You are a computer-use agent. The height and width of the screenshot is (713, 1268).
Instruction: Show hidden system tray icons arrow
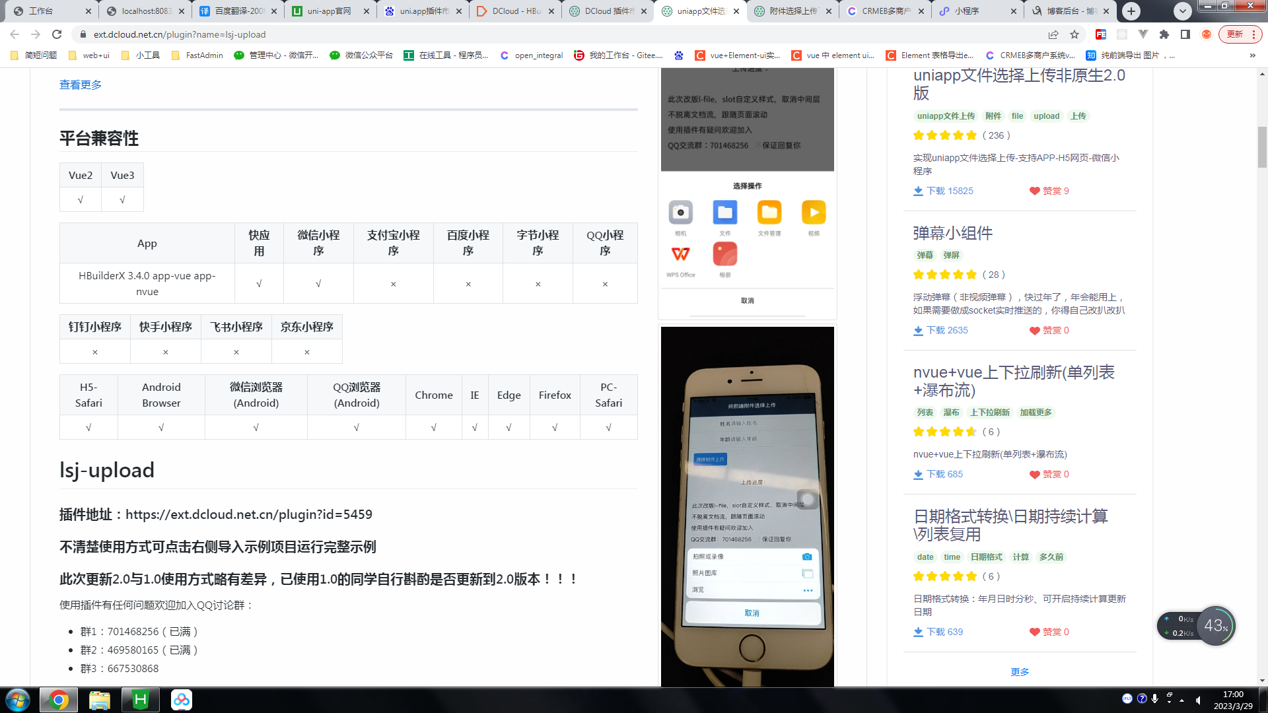1181,700
